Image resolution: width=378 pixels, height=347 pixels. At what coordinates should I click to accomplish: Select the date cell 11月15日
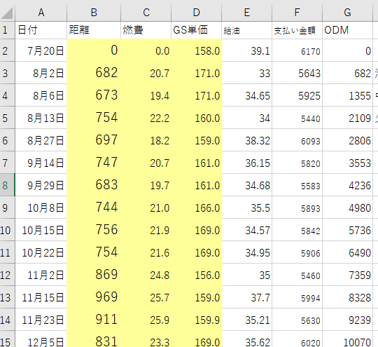[x=41, y=297]
